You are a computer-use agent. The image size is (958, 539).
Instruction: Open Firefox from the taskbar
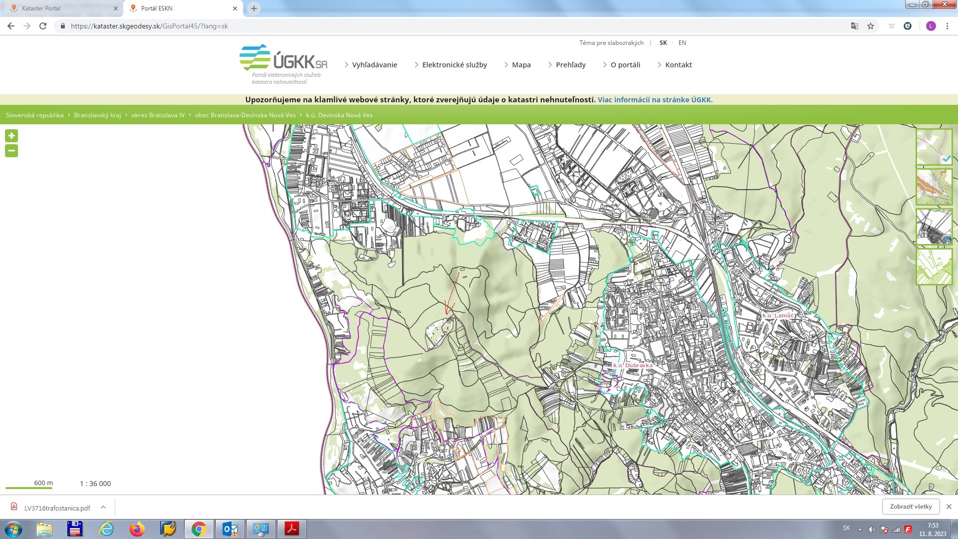pos(137,529)
